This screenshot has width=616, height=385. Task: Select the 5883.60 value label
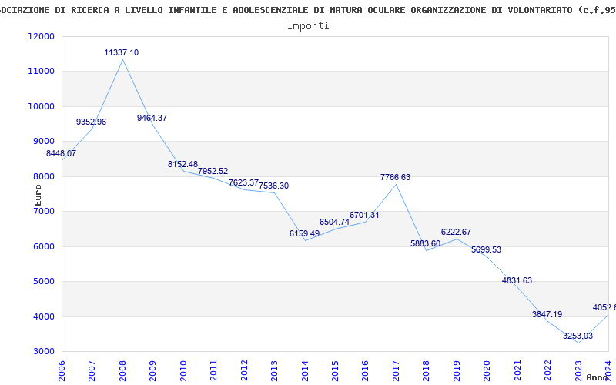click(x=426, y=243)
